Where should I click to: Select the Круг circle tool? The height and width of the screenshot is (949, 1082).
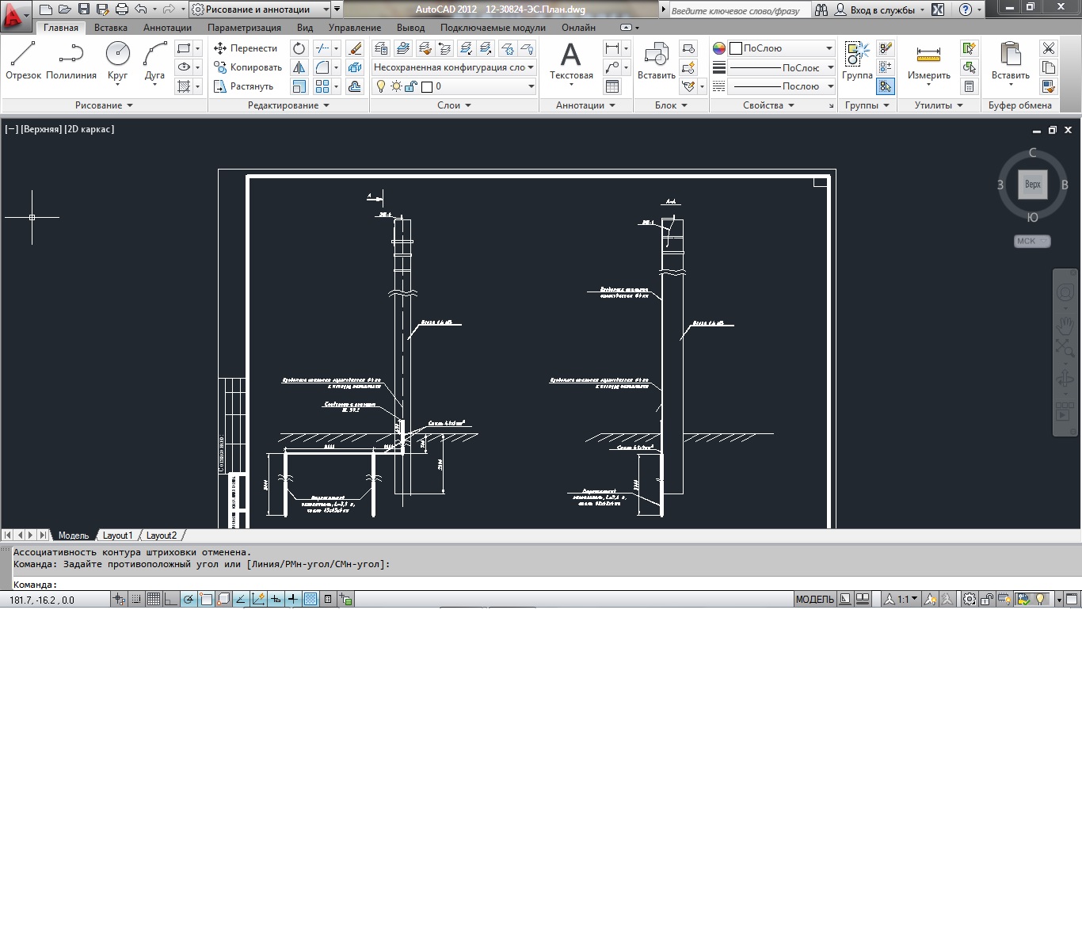pos(117,61)
